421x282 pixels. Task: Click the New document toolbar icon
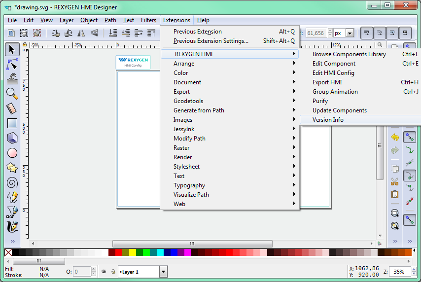pos(11,34)
